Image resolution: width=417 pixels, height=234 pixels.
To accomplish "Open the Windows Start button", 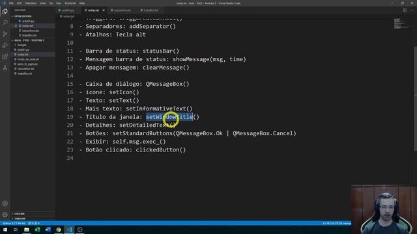I will pos(5,229).
